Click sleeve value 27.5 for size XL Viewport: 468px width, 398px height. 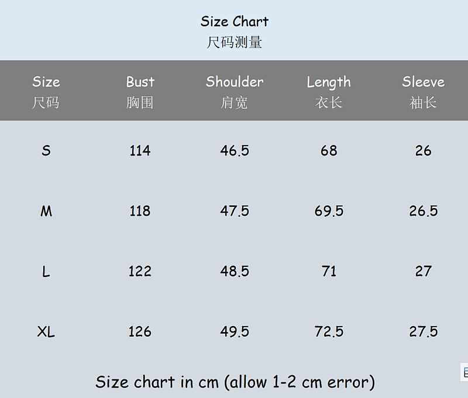(x=423, y=331)
